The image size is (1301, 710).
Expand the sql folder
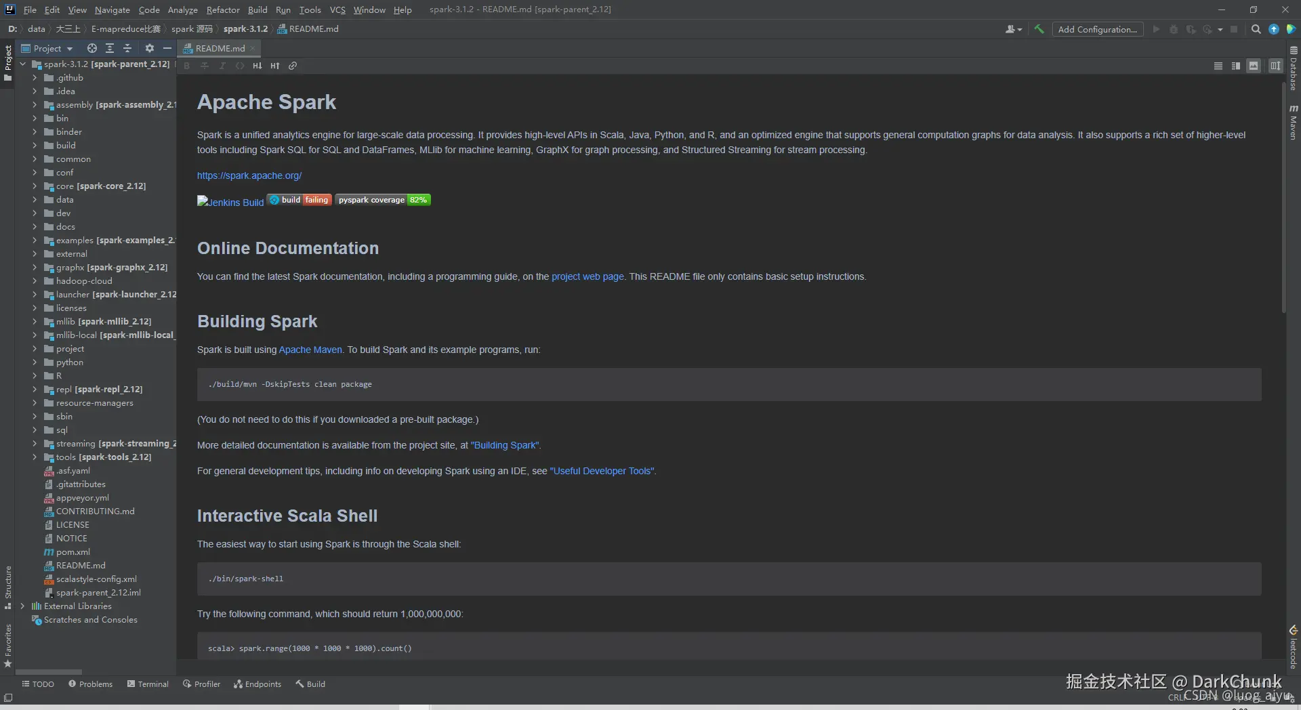tap(35, 430)
